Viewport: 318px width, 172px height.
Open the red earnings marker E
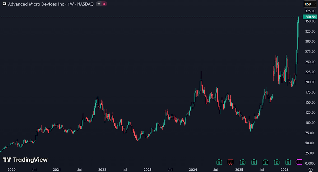[230, 162]
